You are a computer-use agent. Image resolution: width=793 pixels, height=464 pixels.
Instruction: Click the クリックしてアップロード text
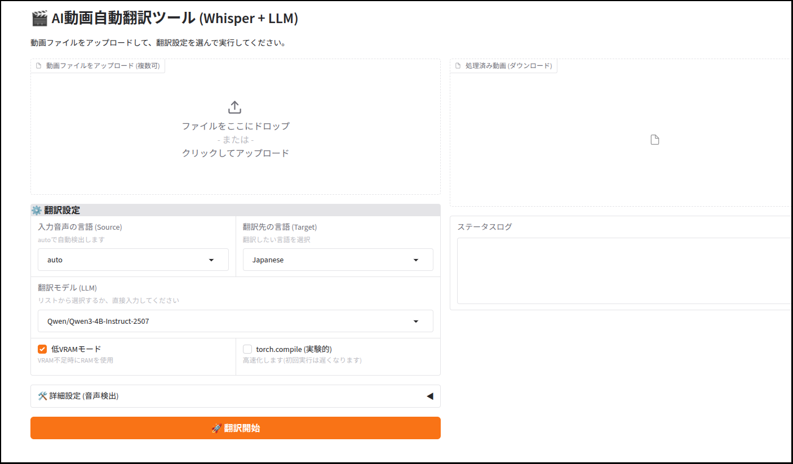(235, 153)
